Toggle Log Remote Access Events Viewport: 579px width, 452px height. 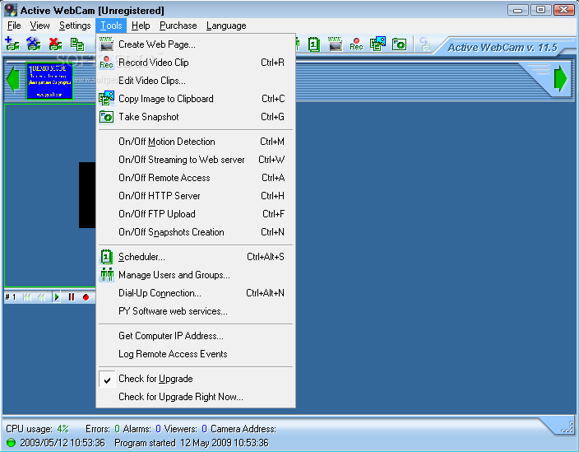(196, 354)
